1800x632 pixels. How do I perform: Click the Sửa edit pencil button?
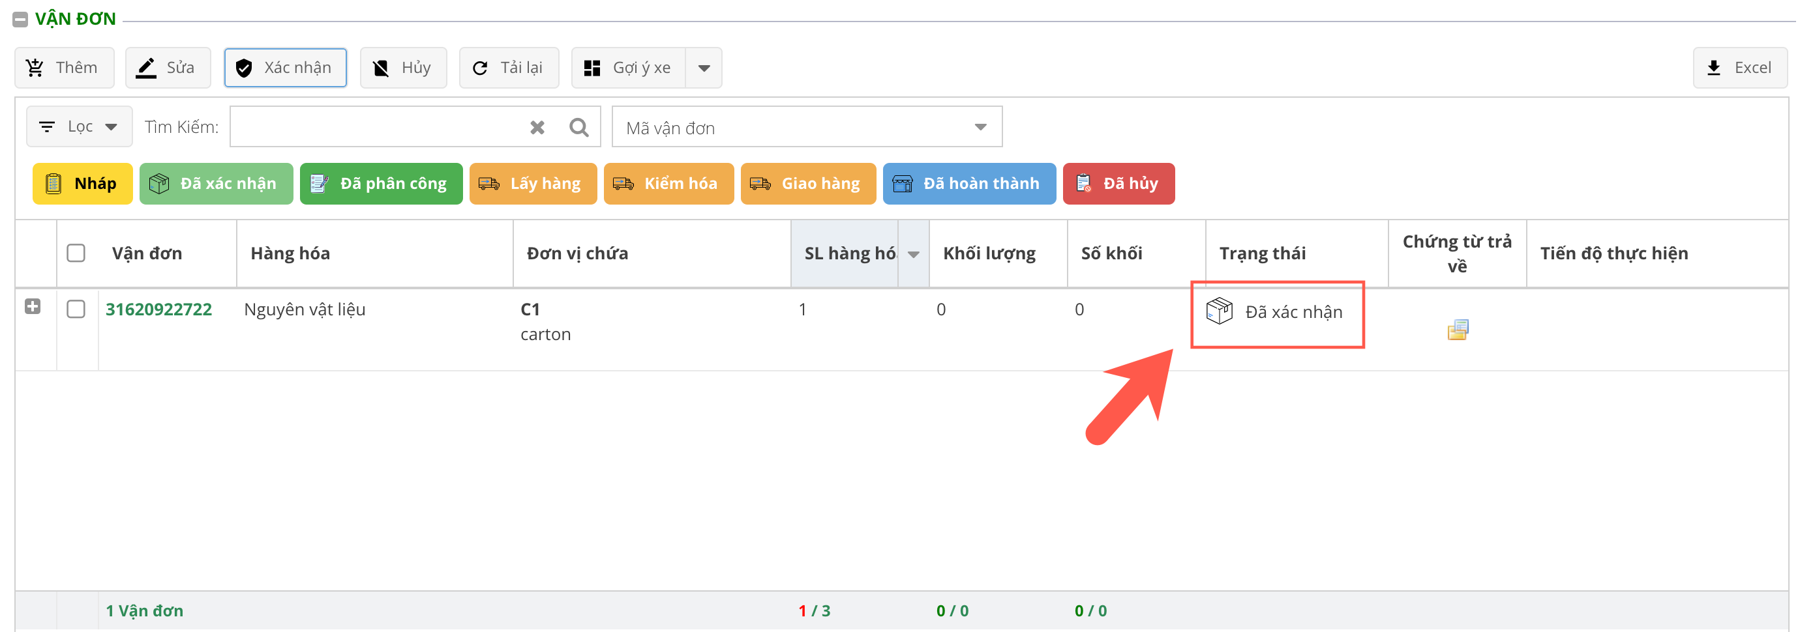(x=167, y=68)
